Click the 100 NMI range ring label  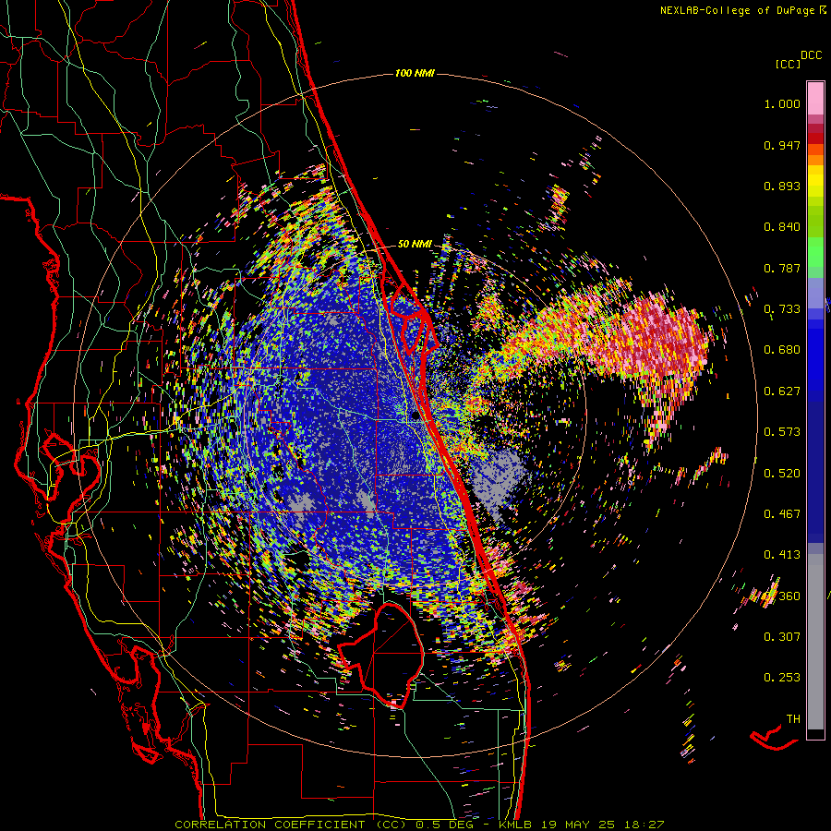click(x=415, y=73)
